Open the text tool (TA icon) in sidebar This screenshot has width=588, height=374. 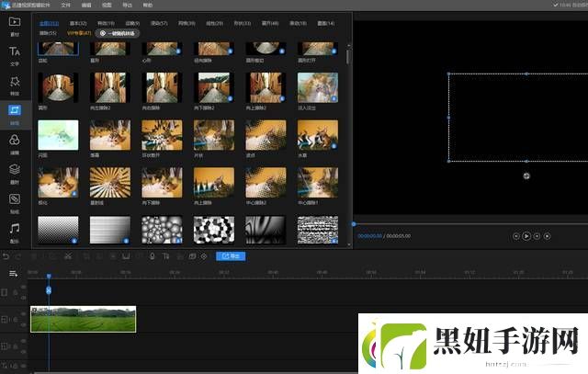15,51
